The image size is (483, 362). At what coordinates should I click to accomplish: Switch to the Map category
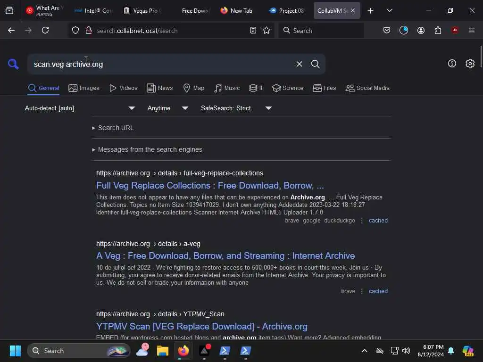click(193, 88)
